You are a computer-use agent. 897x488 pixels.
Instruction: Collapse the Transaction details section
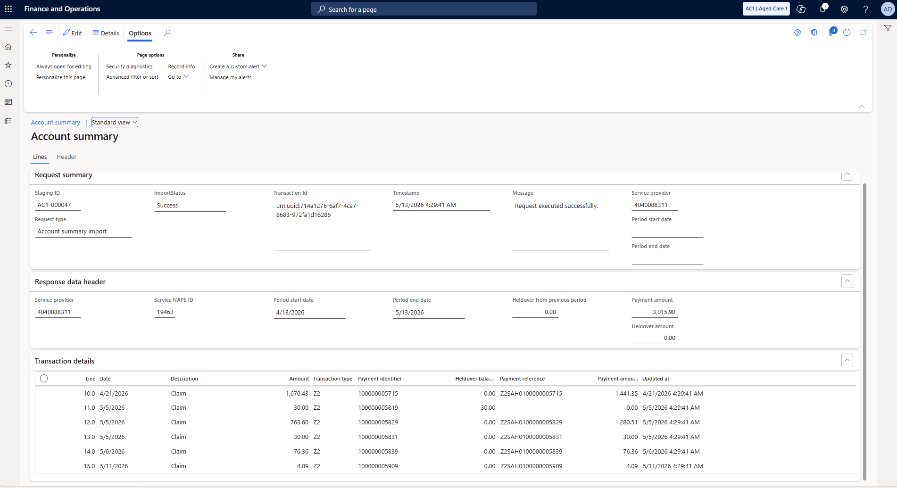tap(847, 361)
